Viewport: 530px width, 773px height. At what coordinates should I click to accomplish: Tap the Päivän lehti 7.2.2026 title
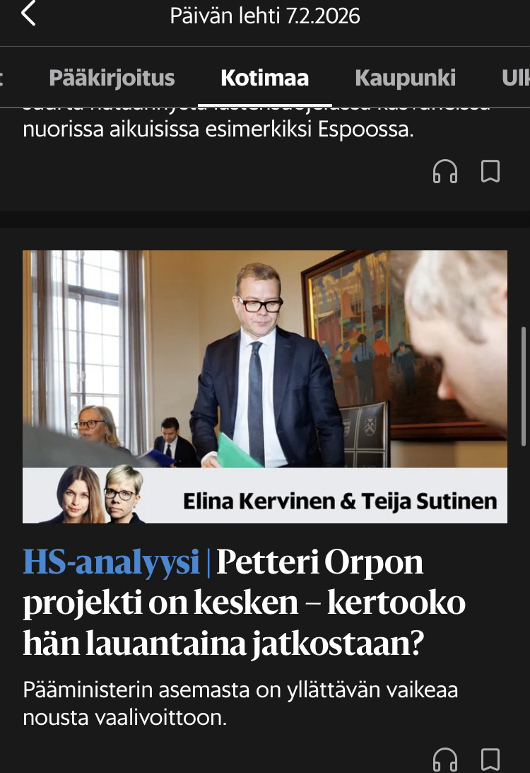coord(265,16)
